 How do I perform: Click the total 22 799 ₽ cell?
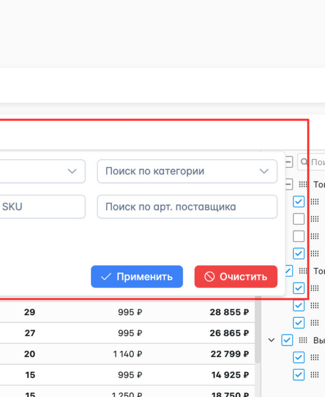[230, 354]
